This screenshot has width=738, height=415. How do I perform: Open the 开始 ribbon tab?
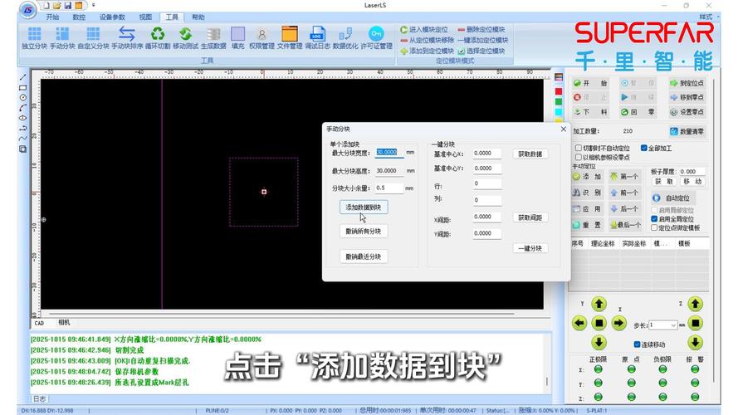(52, 17)
